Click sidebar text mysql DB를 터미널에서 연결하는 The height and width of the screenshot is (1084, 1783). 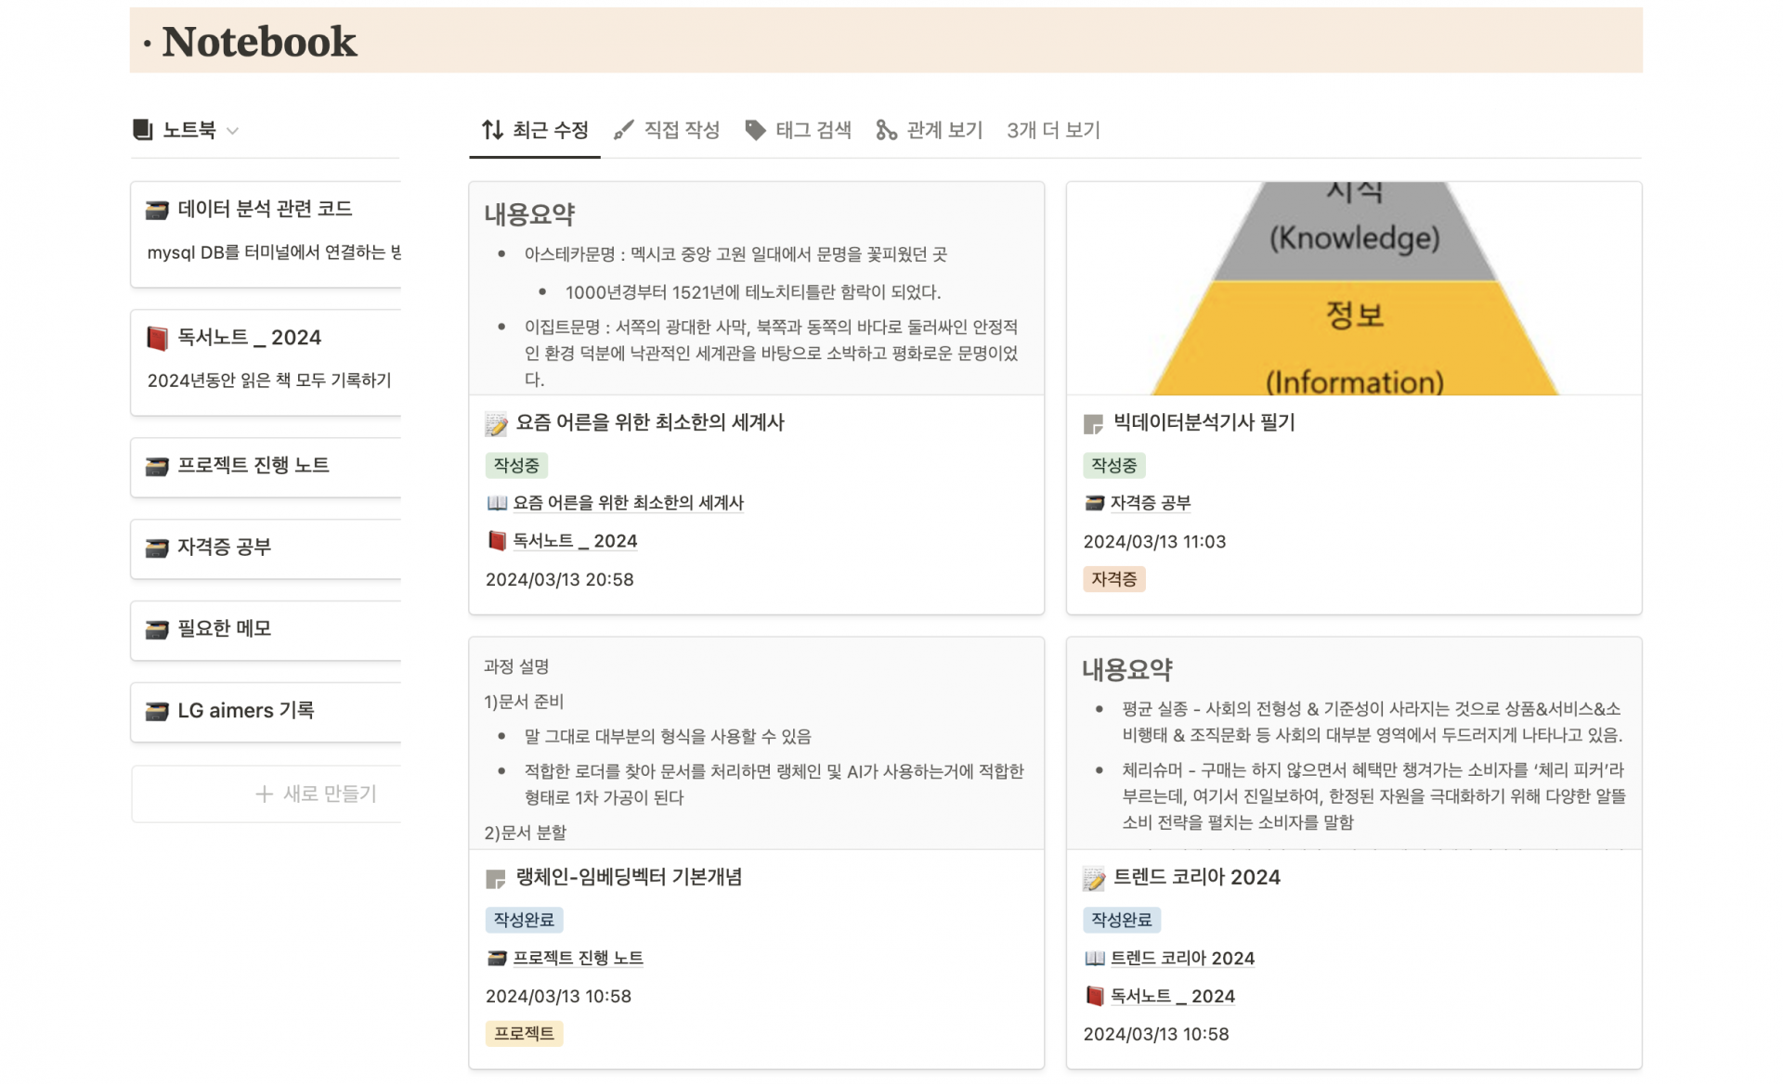coord(274,252)
